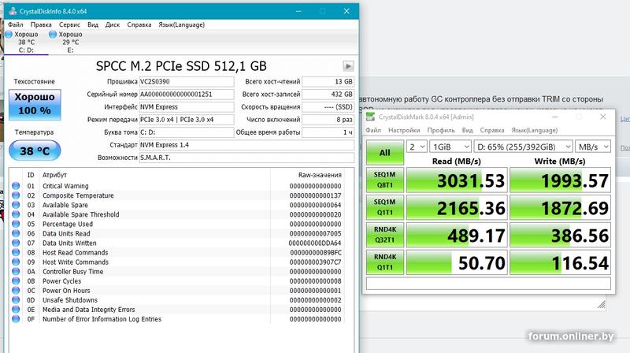
Task: Click status dot for Controller Busy Time
Action: 16,271
